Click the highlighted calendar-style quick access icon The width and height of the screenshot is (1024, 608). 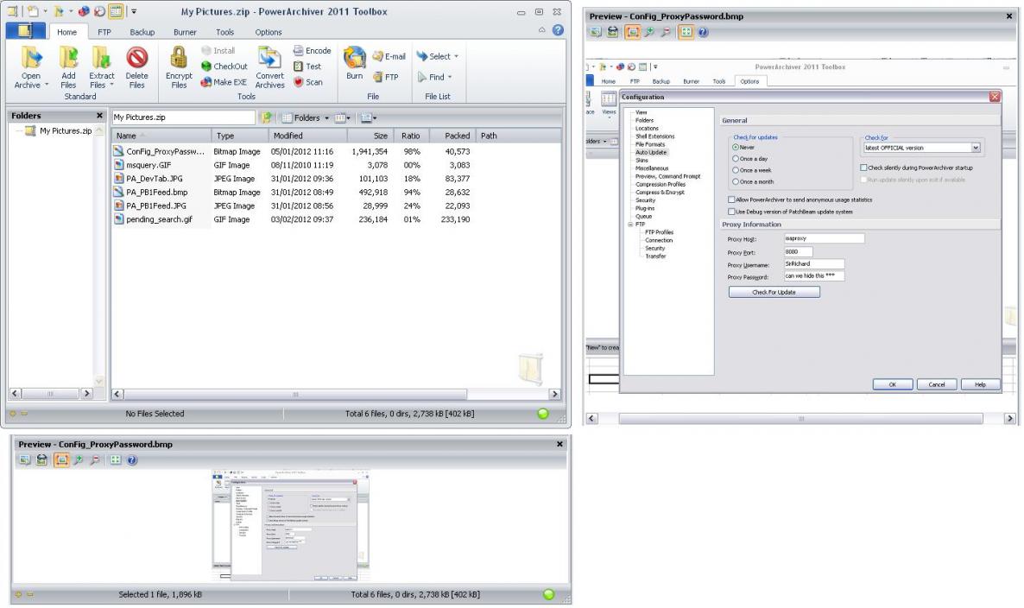pos(116,11)
